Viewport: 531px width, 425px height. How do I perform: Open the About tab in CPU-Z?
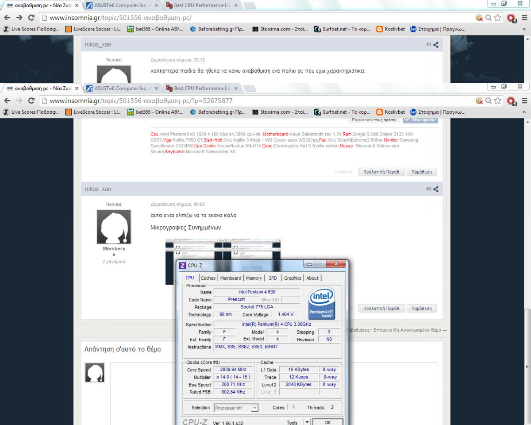(x=312, y=278)
